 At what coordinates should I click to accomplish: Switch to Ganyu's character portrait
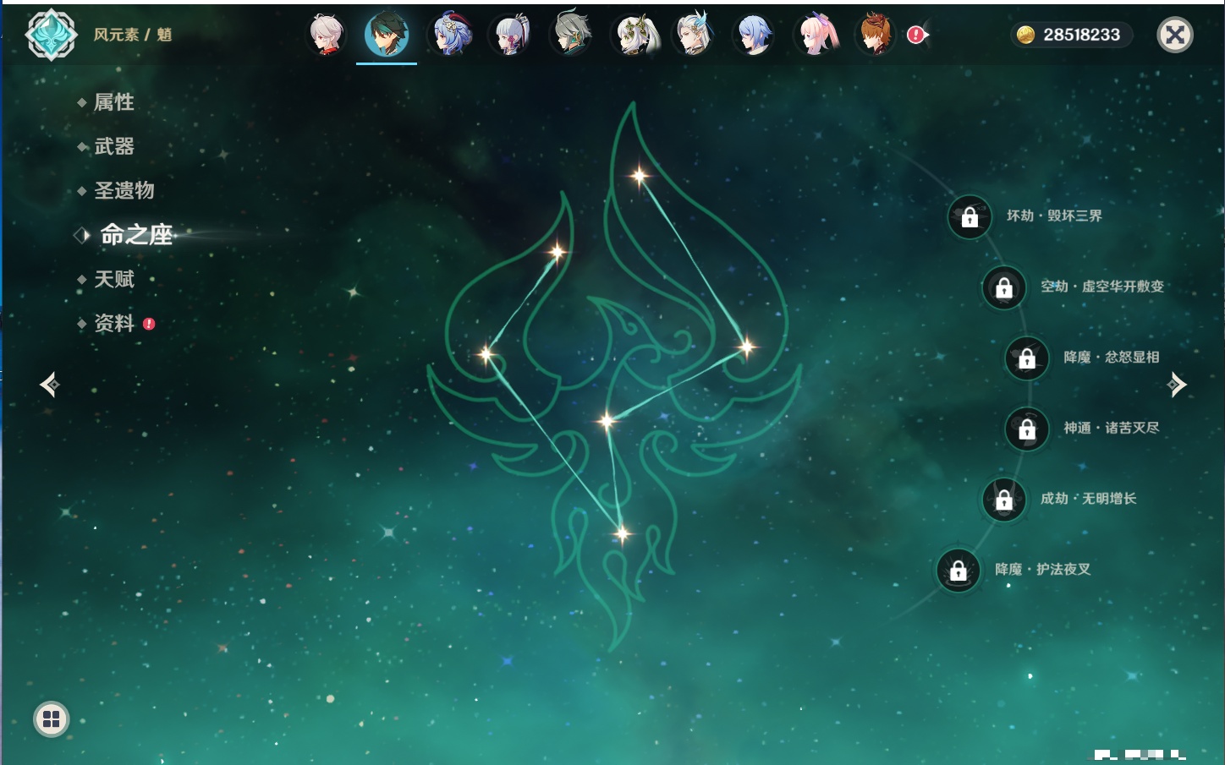tap(450, 36)
